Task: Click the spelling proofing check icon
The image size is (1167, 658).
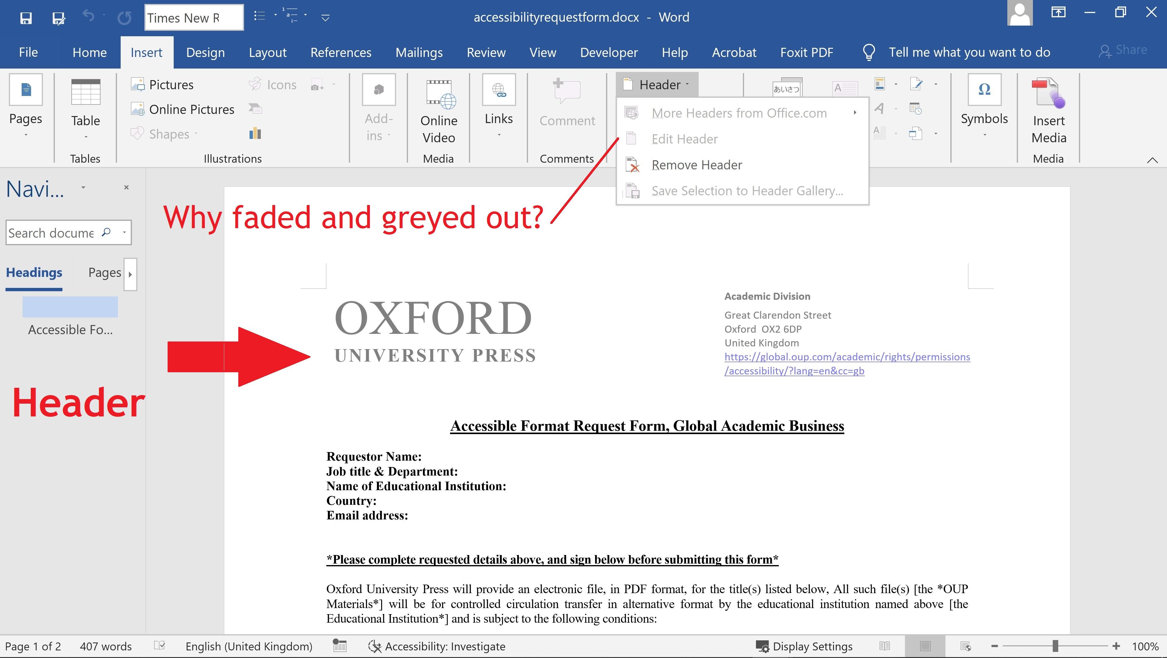Action: click(x=159, y=646)
